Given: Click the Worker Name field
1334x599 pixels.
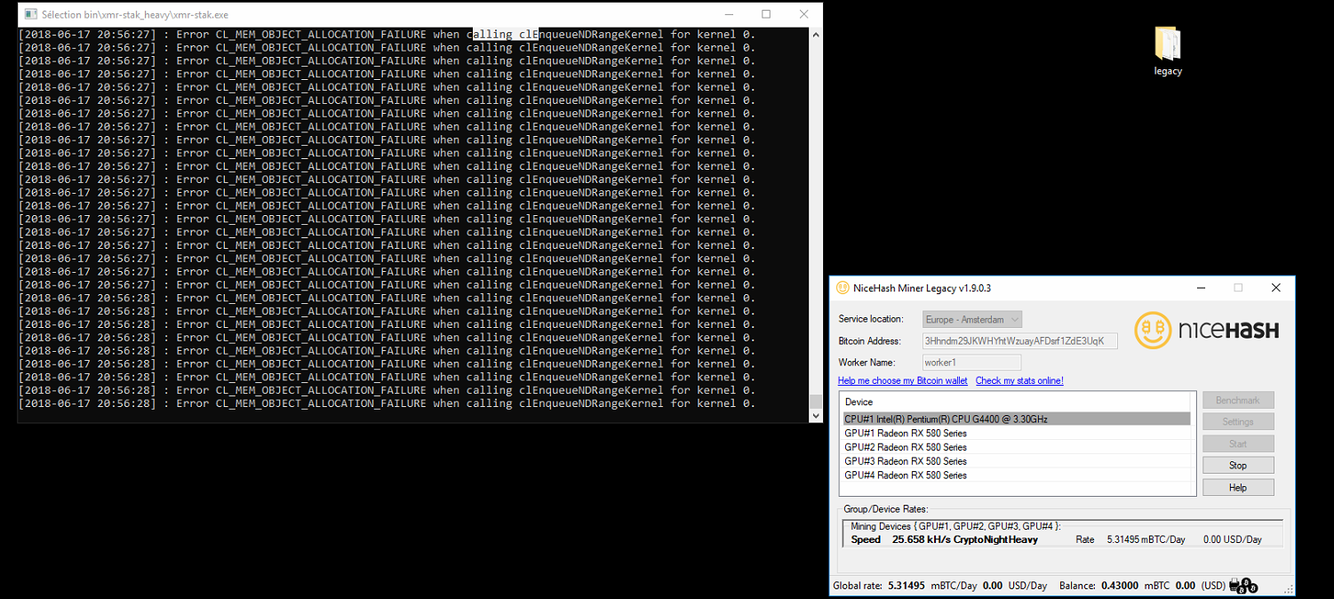Looking at the screenshot, I should 971,363.
